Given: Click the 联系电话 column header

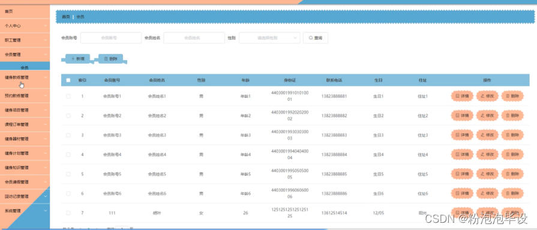Looking at the screenshot, I should point(334,80).
